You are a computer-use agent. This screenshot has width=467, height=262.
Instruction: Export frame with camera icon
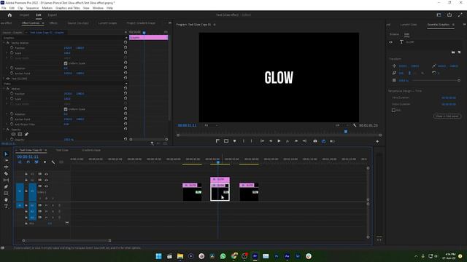pyautogui.click(x=315, y=141)
